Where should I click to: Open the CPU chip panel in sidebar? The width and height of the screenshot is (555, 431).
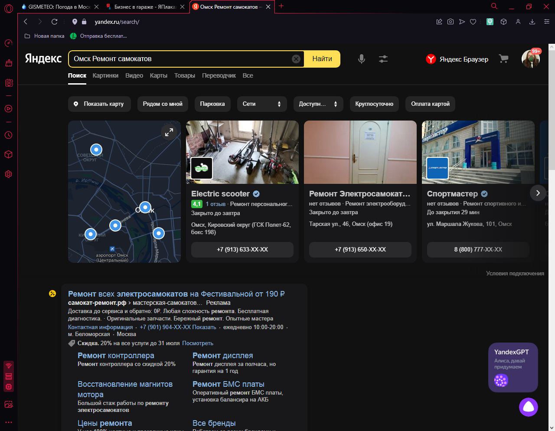tap(9, 83)
